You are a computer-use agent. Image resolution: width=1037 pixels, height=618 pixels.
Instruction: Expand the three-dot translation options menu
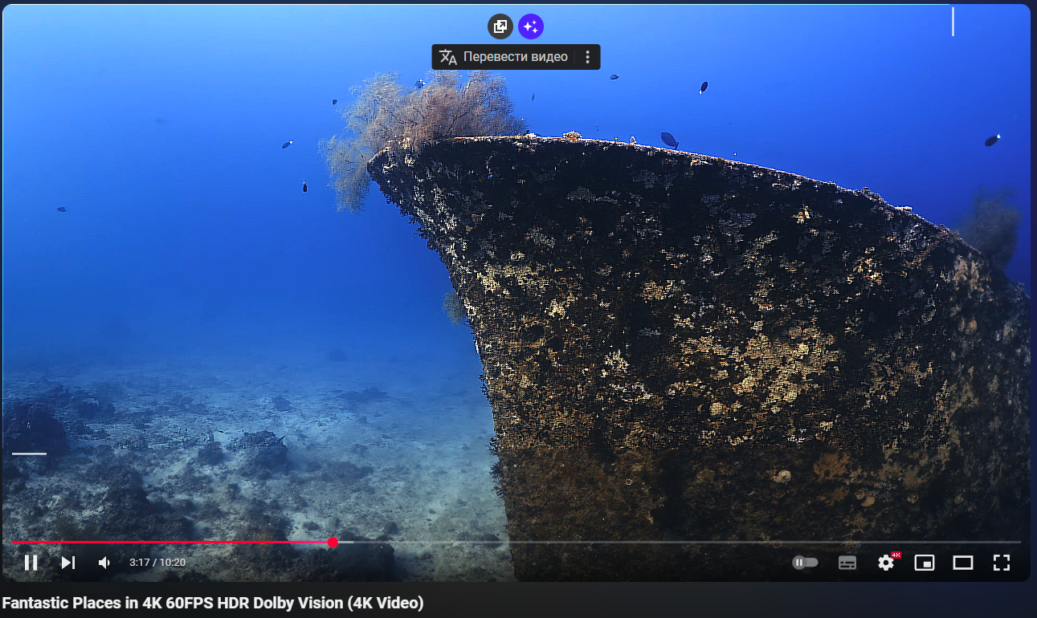coord(588,57)
